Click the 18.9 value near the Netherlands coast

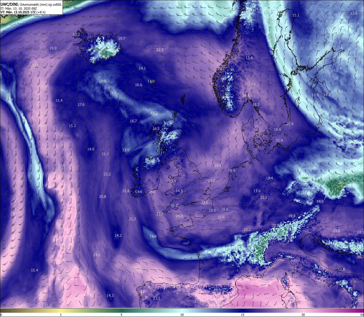click(x=231, y=170)
